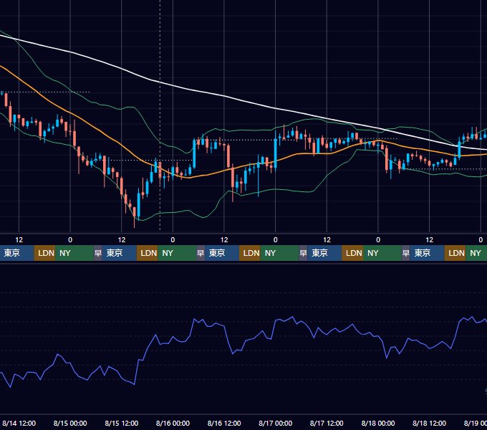Select the LDN session block on 8/15
This screenshot has height=430, width=487.
148,253
